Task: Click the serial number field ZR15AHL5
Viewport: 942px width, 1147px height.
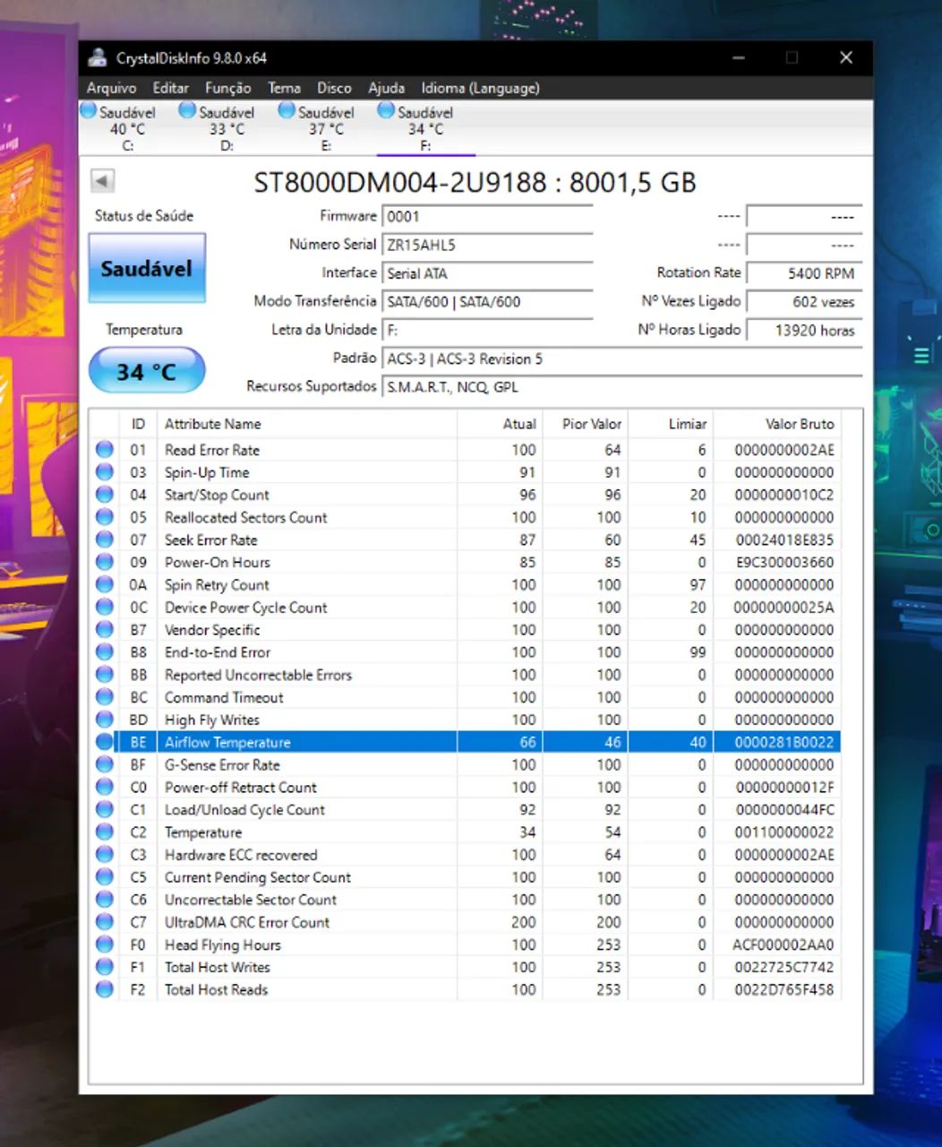Action: click(x=487, y=245)
